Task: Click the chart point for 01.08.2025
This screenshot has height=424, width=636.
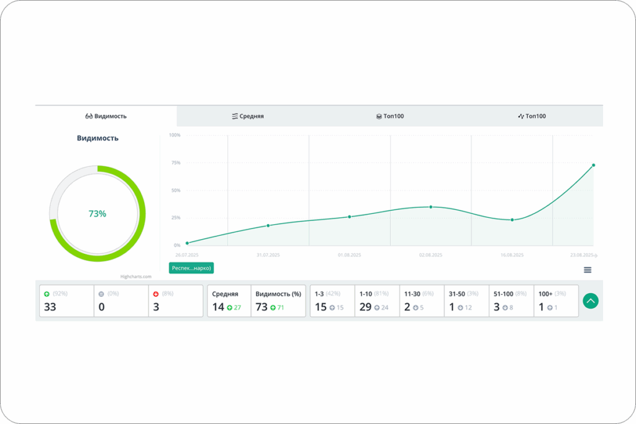Action: coord(350,217)
